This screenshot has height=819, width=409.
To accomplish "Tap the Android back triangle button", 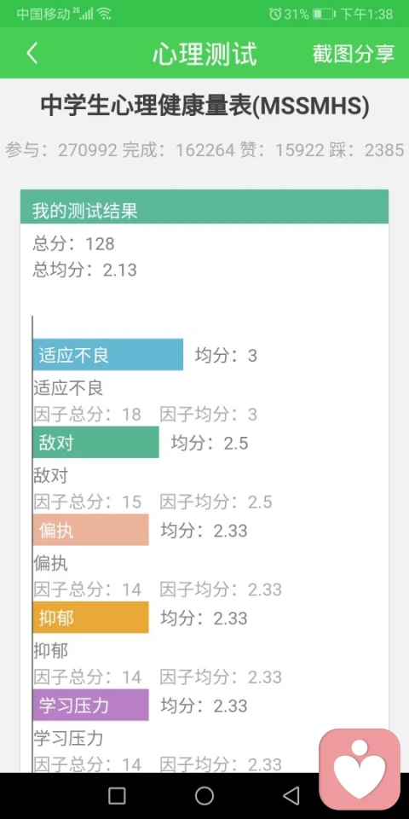I will (x=291, y=796).
